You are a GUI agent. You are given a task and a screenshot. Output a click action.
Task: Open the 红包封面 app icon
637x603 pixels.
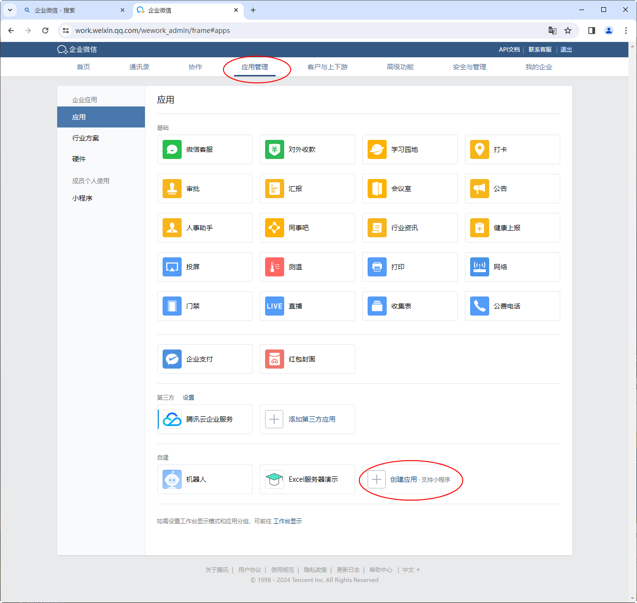tap(275, 359)
